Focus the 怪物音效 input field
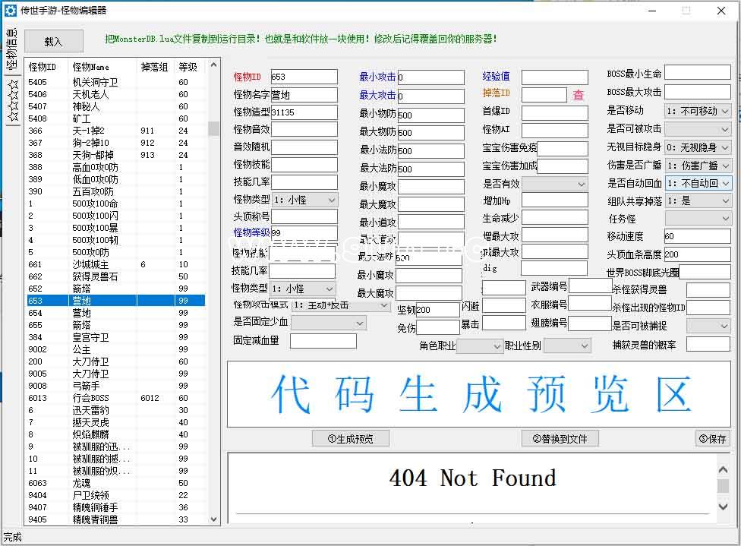Screen dimensions: 741x546 click(304, 129)
